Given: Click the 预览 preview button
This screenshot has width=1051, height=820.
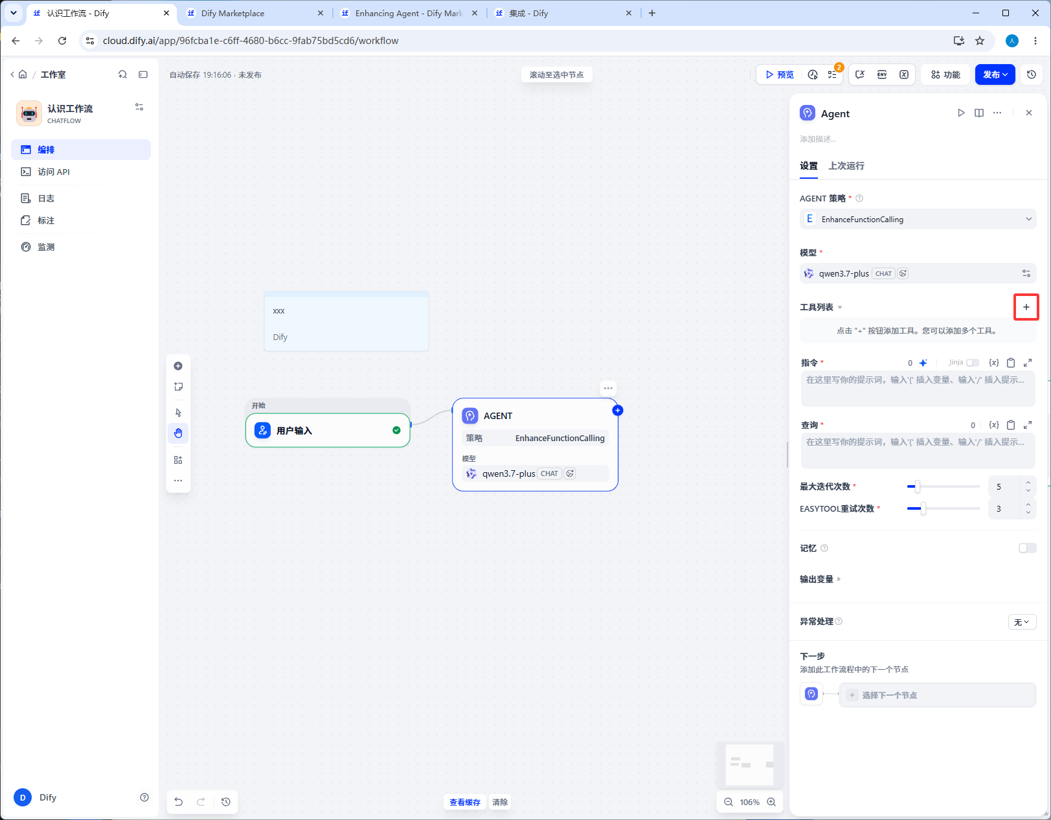Looking at the screenshot, I should 780,74.
